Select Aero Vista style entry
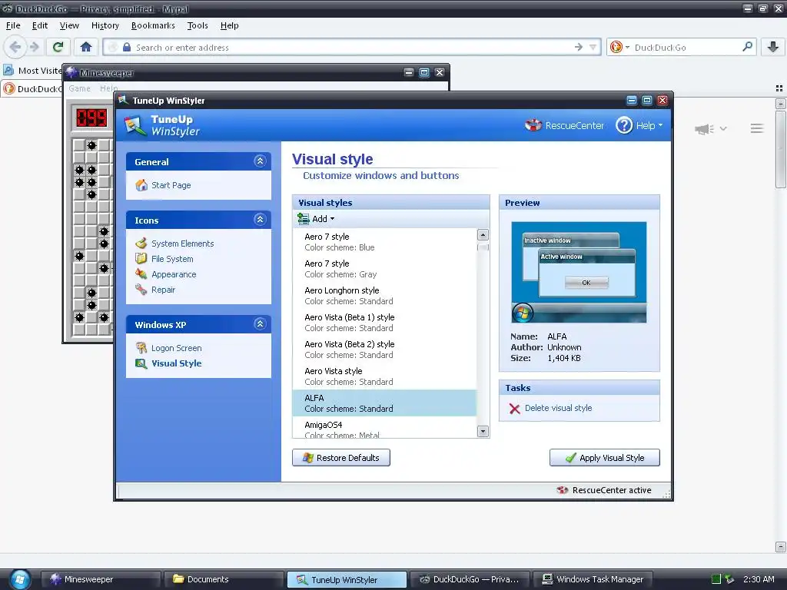This screenshot has width=787, height=590. coord(384,376)
